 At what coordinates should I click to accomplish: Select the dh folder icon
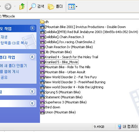(x=42, y=22)
